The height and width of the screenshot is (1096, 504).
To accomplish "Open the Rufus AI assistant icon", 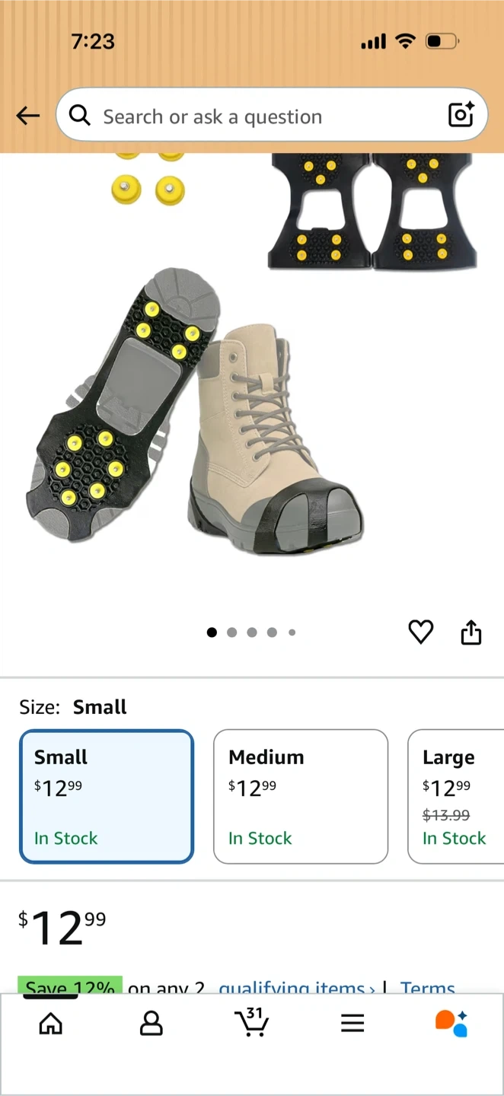I will point(451,1024).
